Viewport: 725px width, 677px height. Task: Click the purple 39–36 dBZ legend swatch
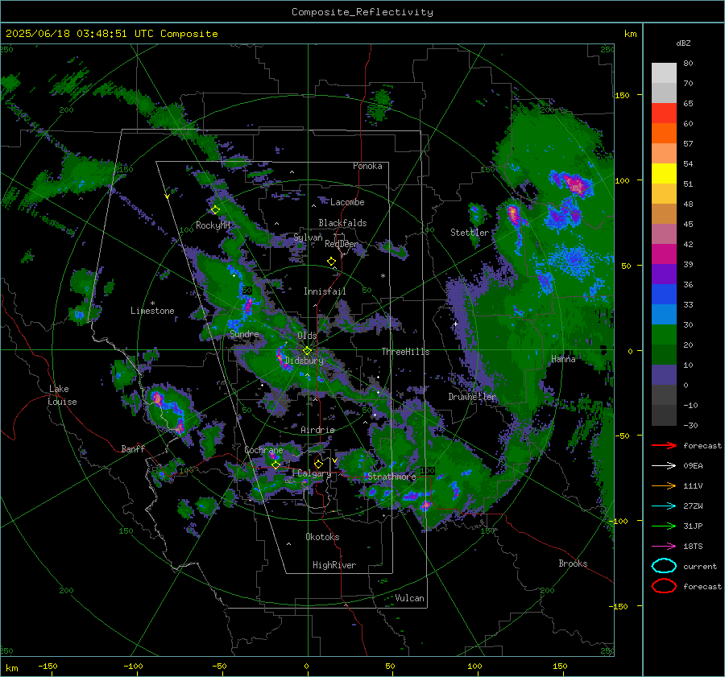point(664,275)
